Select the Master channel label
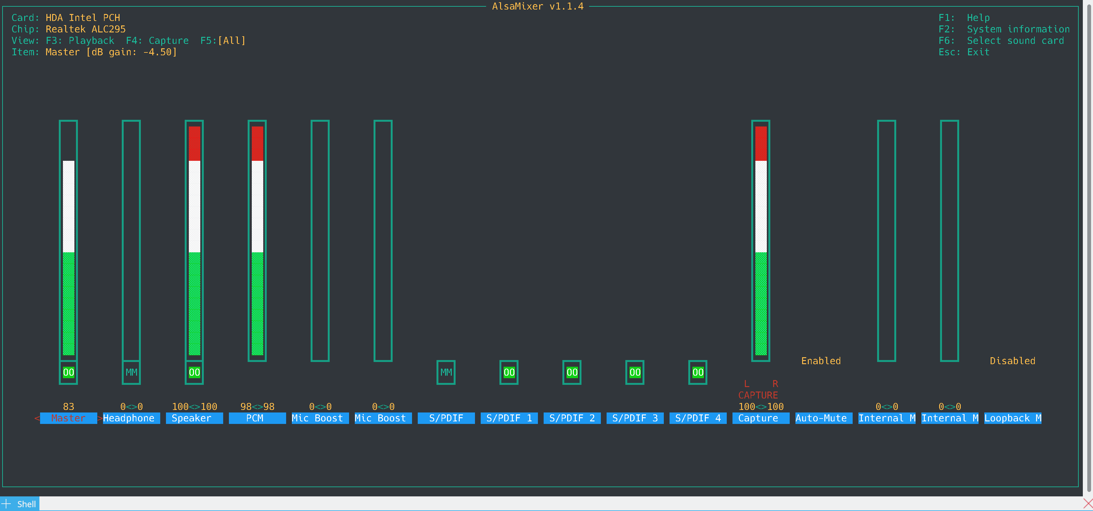Screen dimensions: 1093x511 [68, 418]
